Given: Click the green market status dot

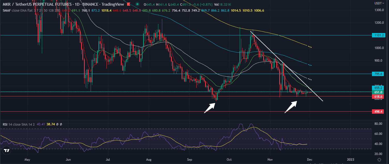Looking at the screenshot, I should 137,4.
